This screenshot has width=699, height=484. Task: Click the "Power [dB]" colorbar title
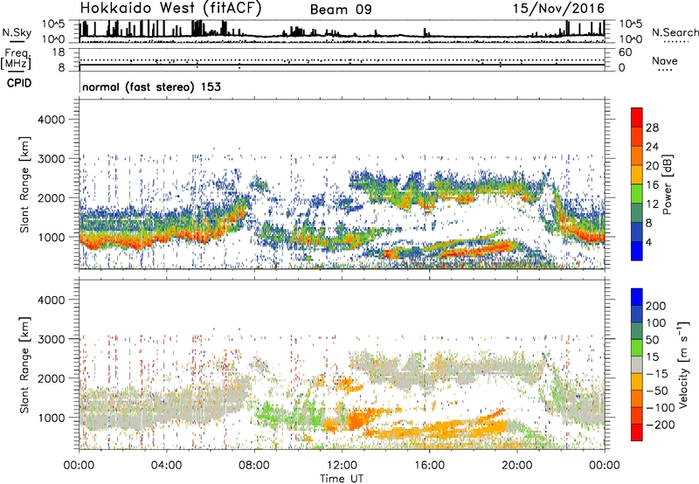point(667,184)
